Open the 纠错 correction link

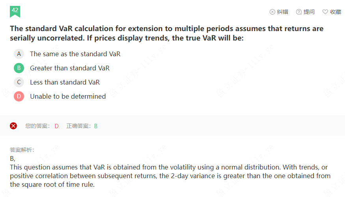tap(282, 12)
